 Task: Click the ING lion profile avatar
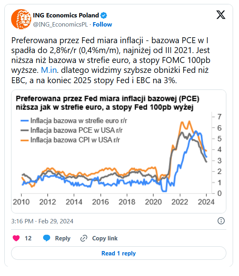[21, 19]
